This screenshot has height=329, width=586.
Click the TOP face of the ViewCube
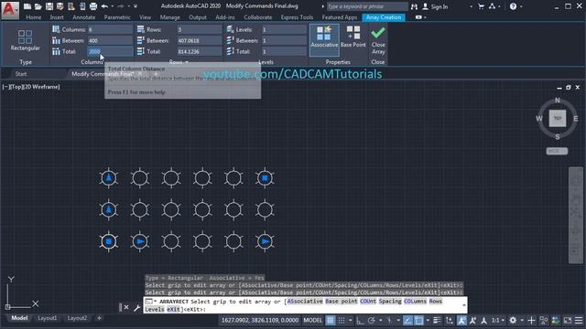tap(558, 119)
